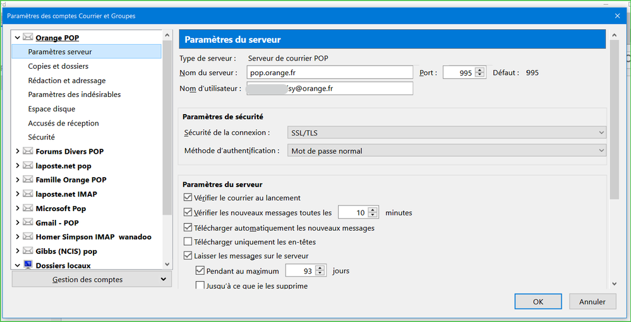The height and width of the screenshot is (322, 631).
Task: Click the Gibbs (NCIS) pop envelope icon
Action: pos(28,251)
